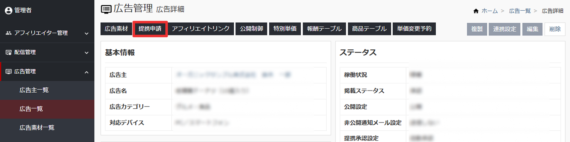570x142 pixels.
Task: Open the 報酬テーブル tab
Action: pyautogui.click(x=324, y=29)
